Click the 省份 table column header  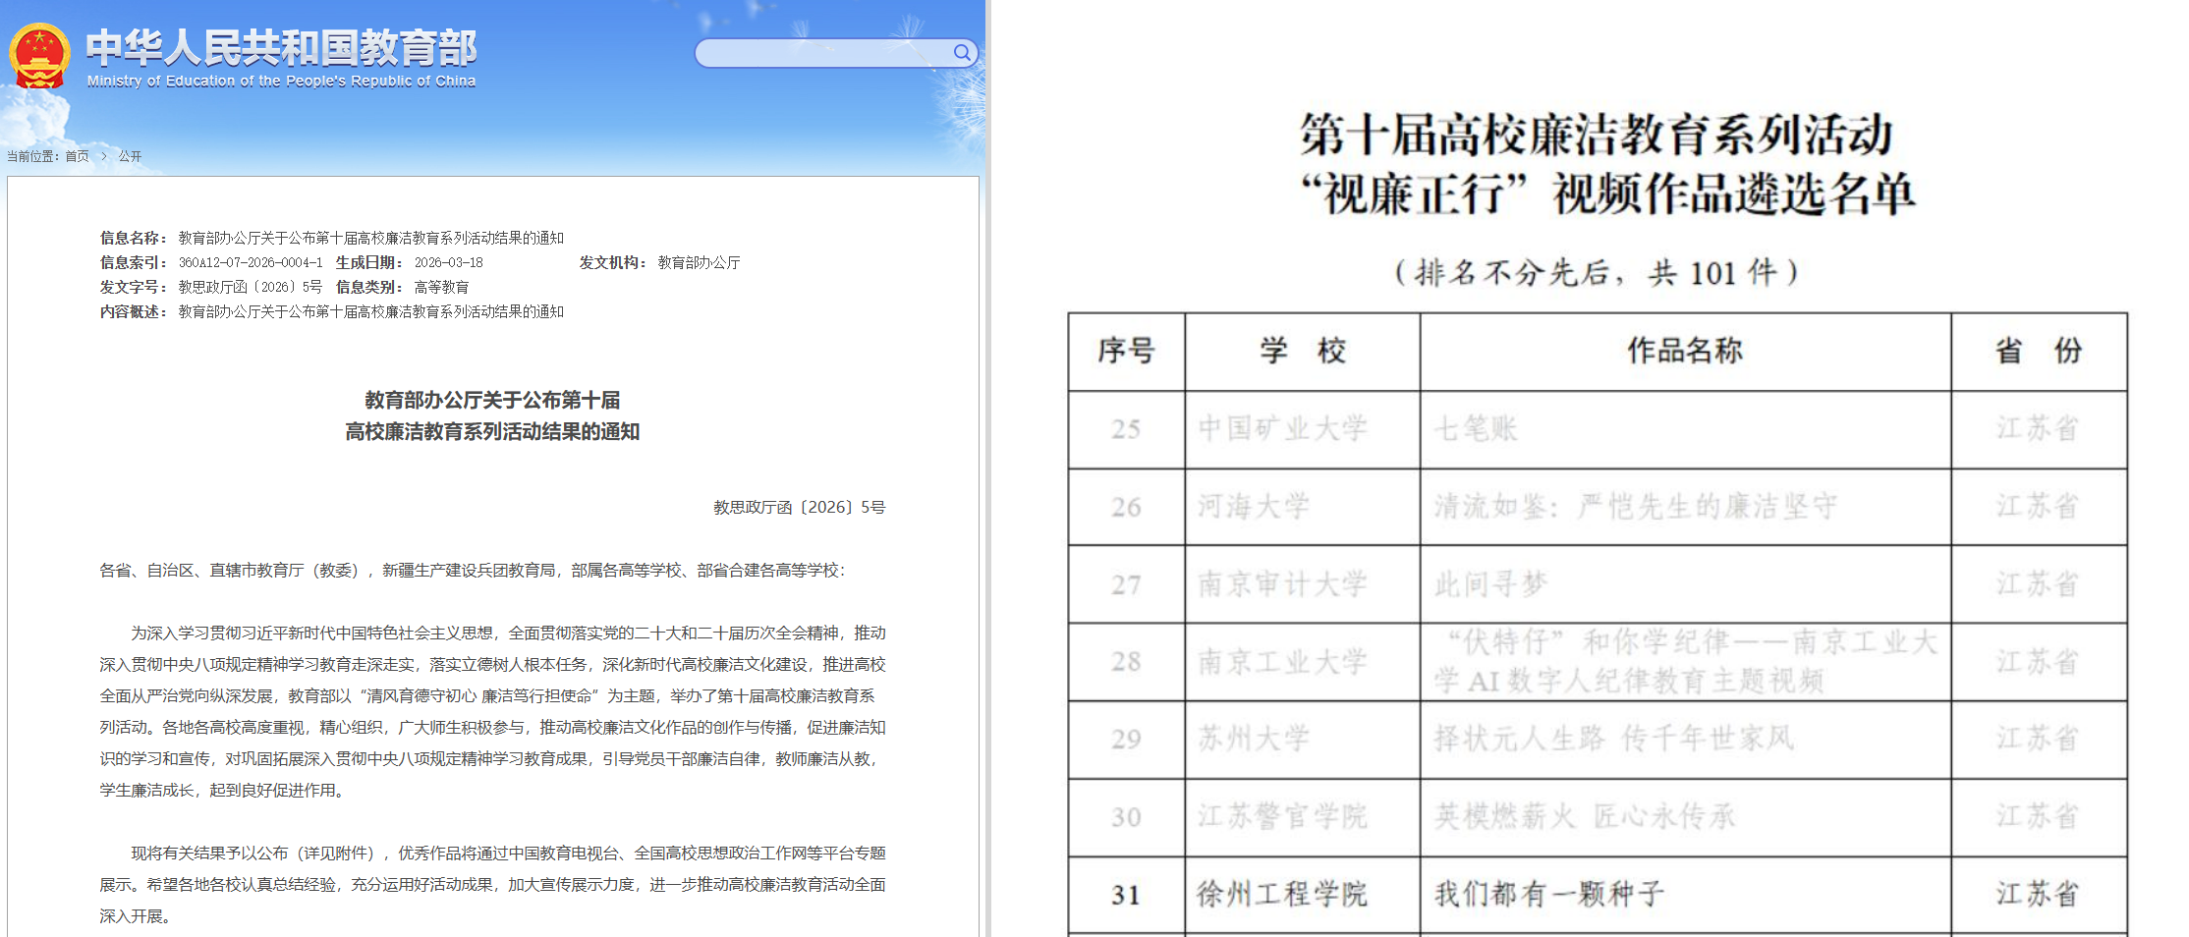pos(2038,351)
